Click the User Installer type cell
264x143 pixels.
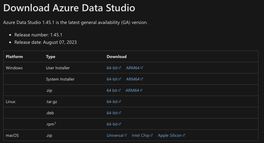point(58,68)
